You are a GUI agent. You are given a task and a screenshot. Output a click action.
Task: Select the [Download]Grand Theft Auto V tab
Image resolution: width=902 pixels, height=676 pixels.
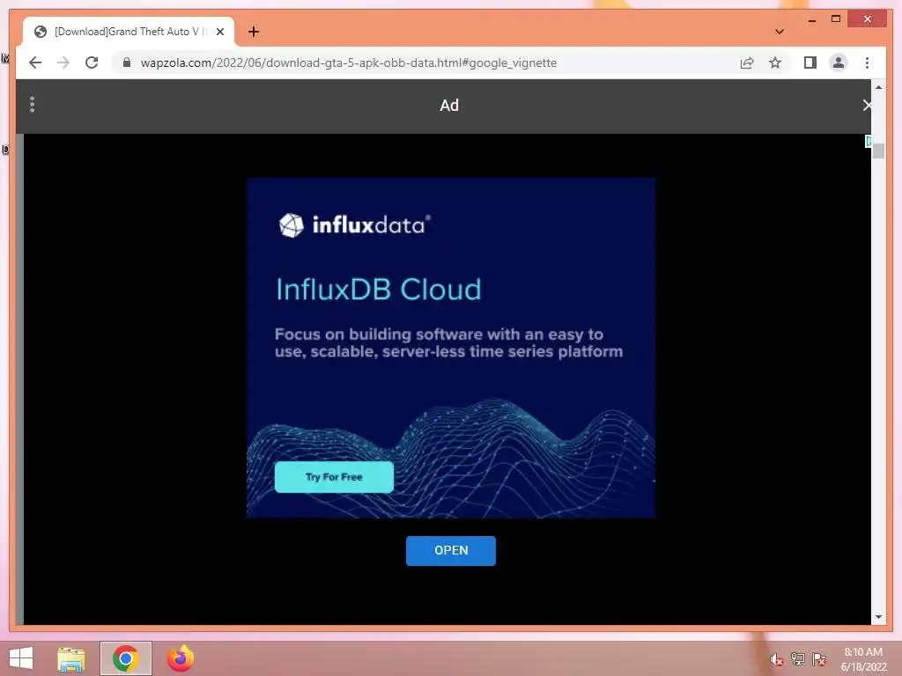[129, 32]
